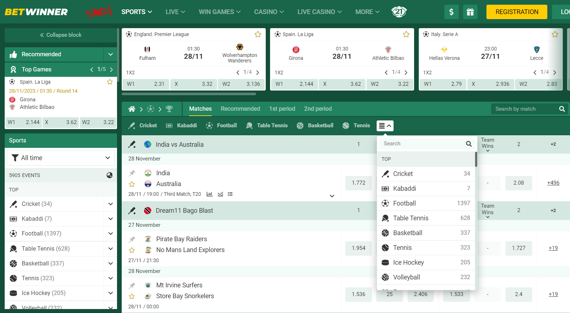Switch to the Recommended tab
The image size is (570, 313).
[240, 109]
